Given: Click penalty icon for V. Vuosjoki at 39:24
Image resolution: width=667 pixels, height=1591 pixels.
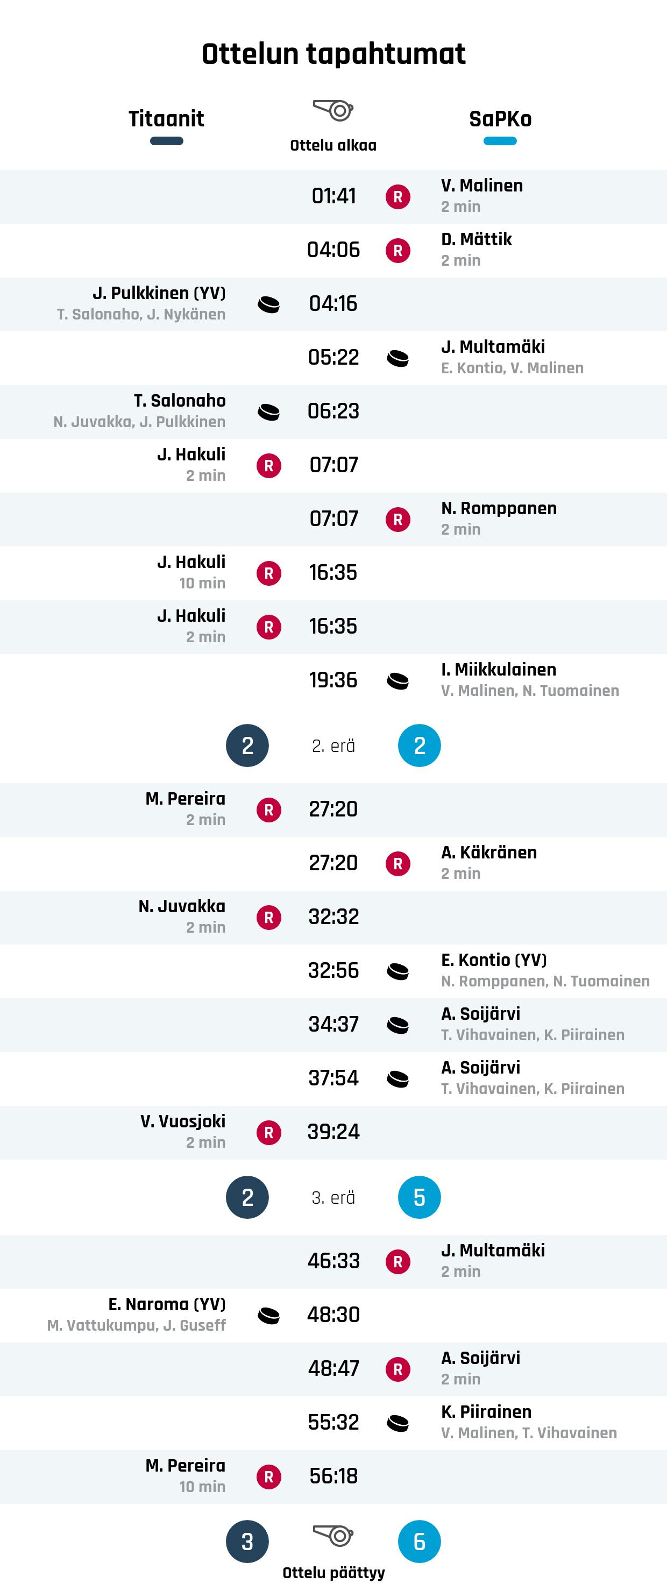Looking at the screenshot, I should [268, 1132].
